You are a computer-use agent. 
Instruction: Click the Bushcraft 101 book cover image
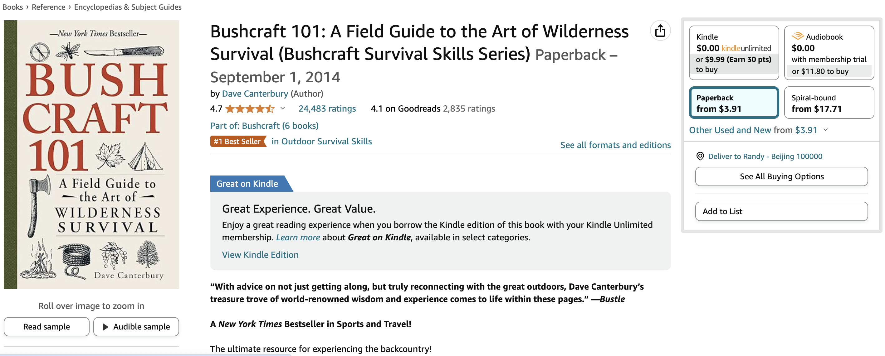point(91,155)
